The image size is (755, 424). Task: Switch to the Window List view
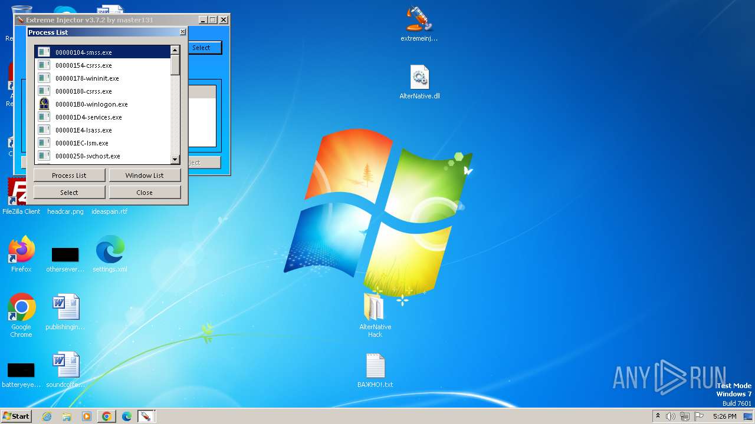(145, 175)
